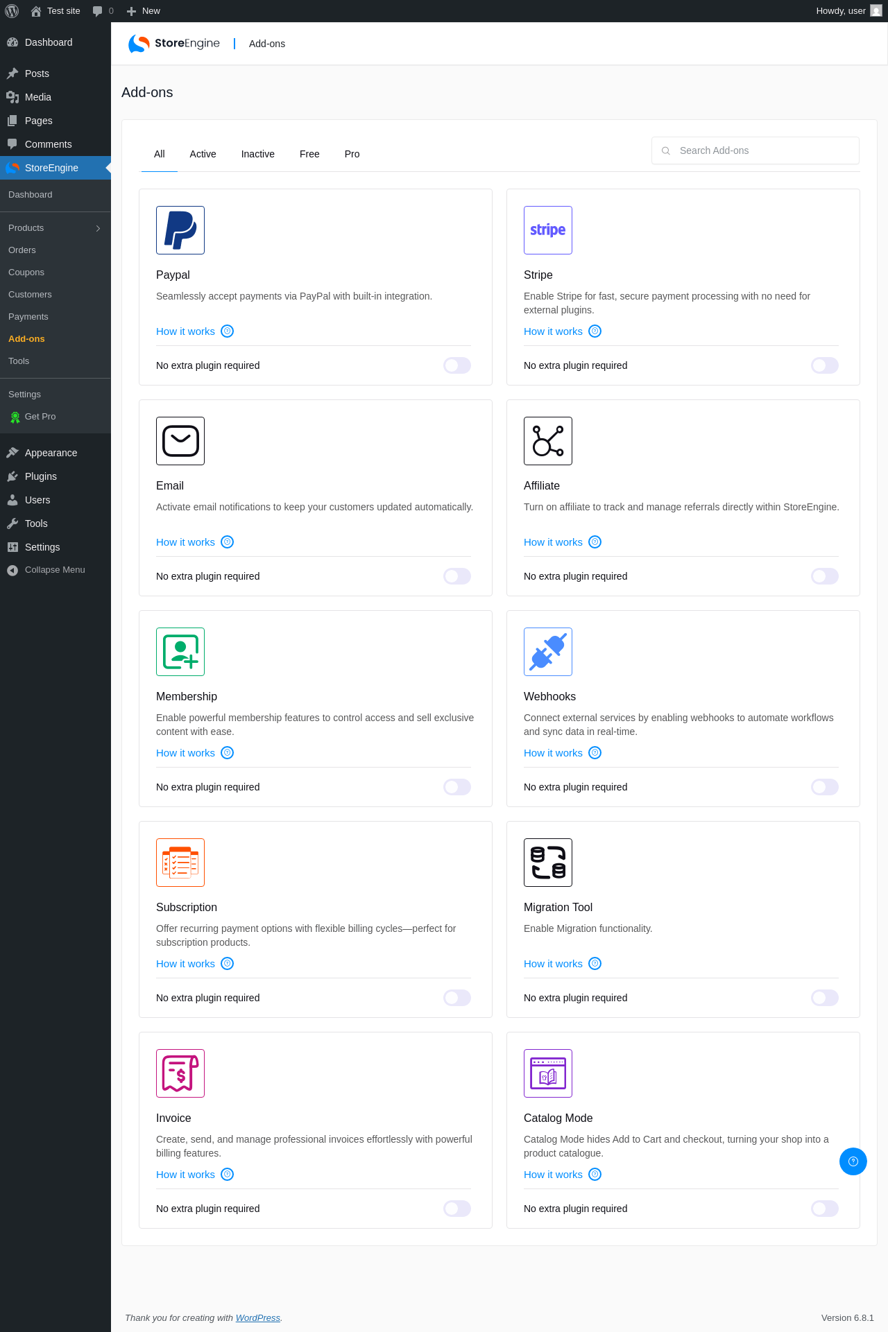
Task: Click the PayPal add-on logo icon
Action: coord(180,230)
